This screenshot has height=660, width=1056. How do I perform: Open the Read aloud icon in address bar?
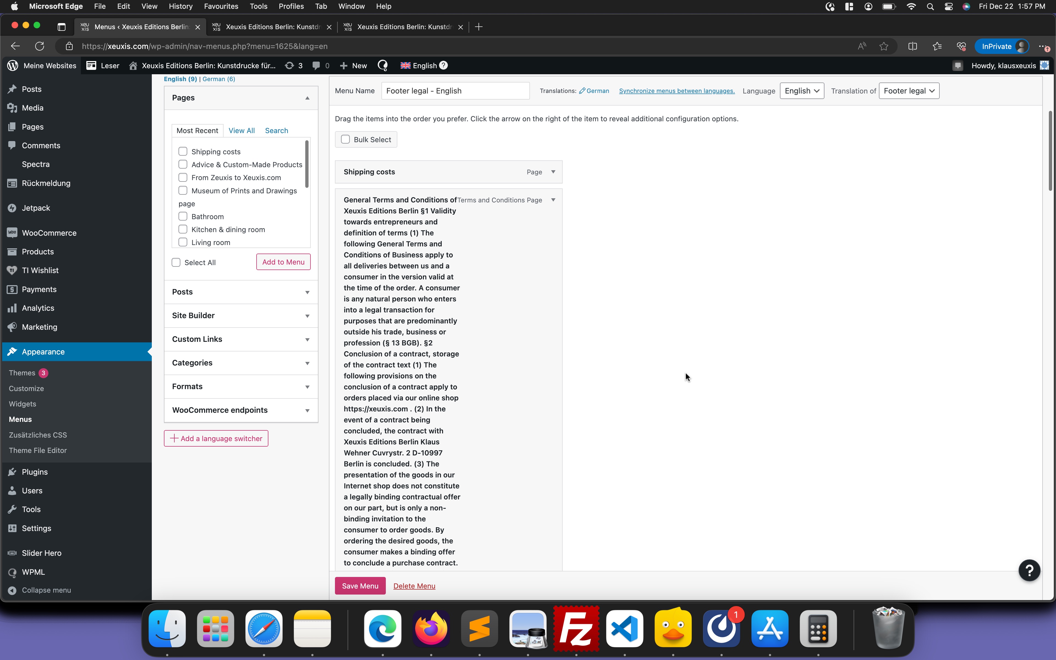(x=861, y=46)
